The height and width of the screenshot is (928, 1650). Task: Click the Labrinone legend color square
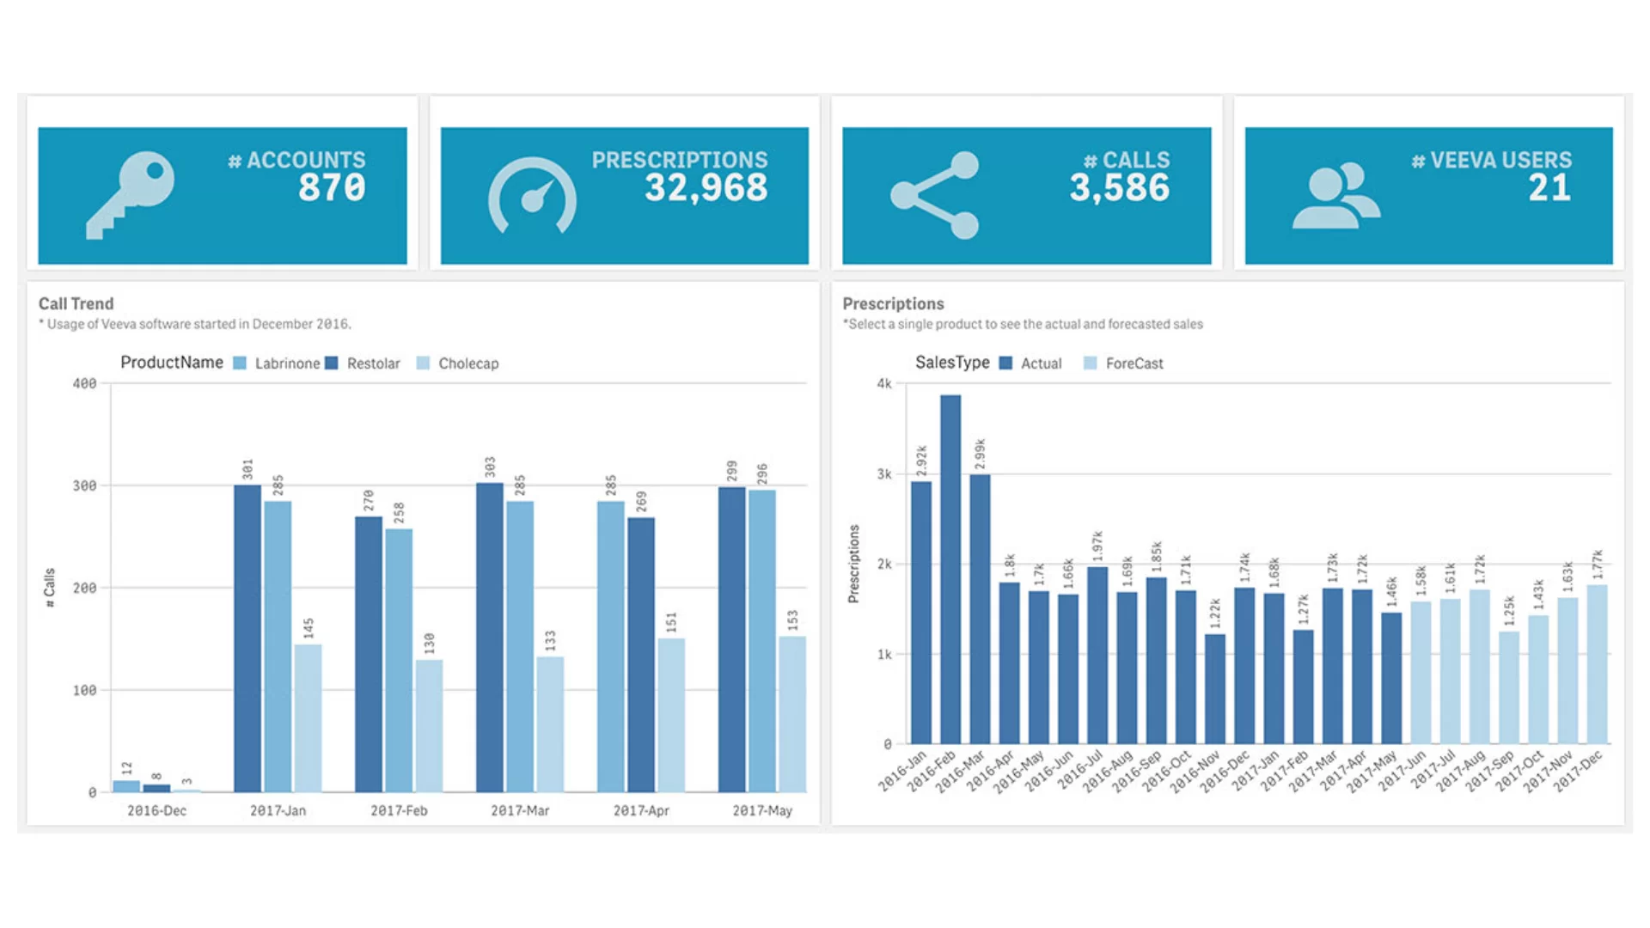pos(240,363)
